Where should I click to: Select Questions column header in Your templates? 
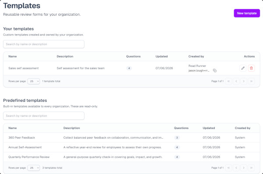tap(133, 56)
